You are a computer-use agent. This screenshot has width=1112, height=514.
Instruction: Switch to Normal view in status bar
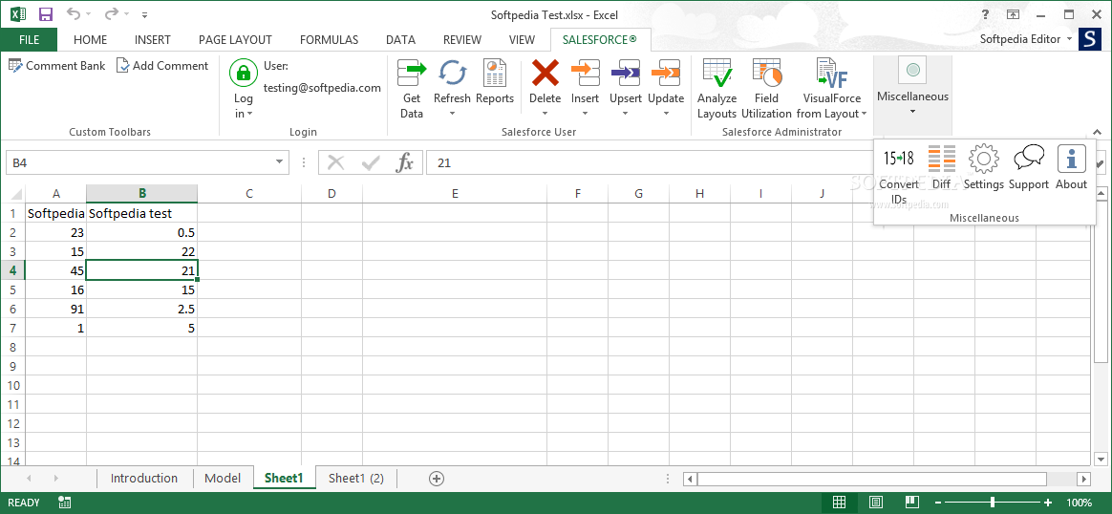839,503
